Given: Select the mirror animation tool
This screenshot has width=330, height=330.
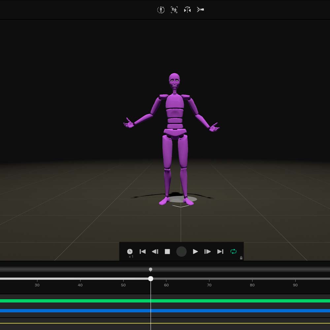Looking at the screenshot, I should [187, 10].
